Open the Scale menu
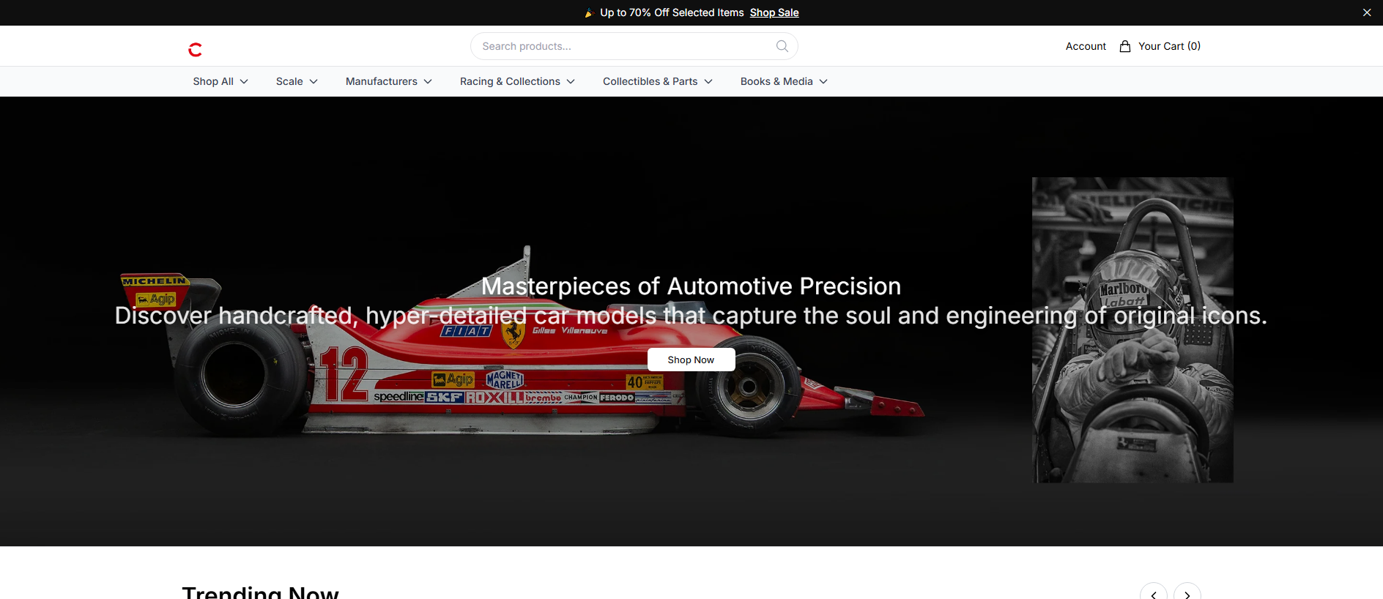Image resolution: width=1383 pixels, height=599 pixels. pyautogui.click(x=297, y=81)
